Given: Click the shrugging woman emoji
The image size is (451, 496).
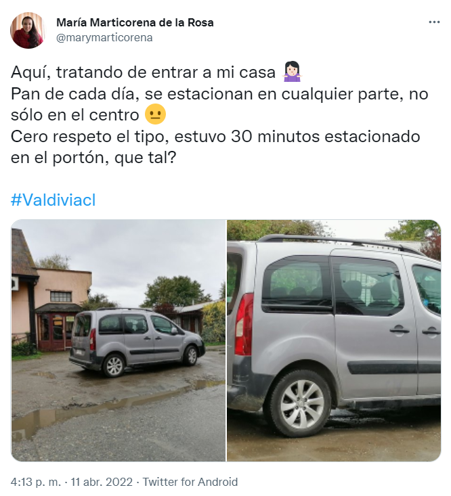Looking at the screenshot, I should [291, 72].
